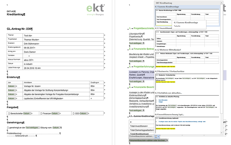Click the gallery scrollbar down arrow
Screen dimensions: 231x145
(221, 133)
